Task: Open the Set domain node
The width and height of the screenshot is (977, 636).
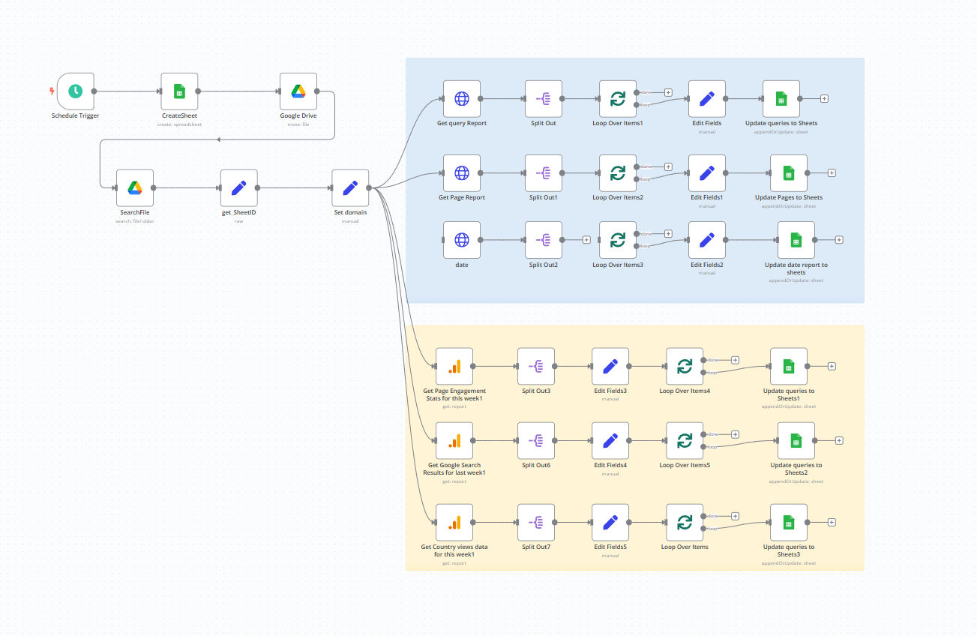Action: pyautogui.click(x=350, y=187)
